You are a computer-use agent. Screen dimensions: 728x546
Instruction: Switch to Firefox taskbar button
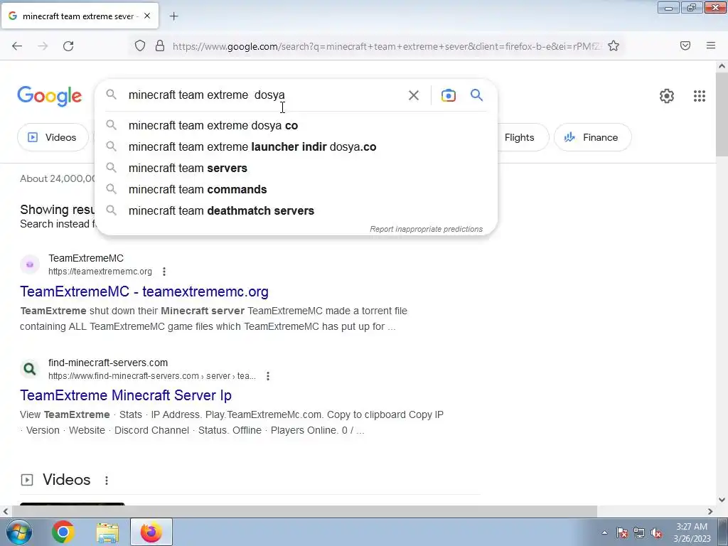tap(151, 532)
